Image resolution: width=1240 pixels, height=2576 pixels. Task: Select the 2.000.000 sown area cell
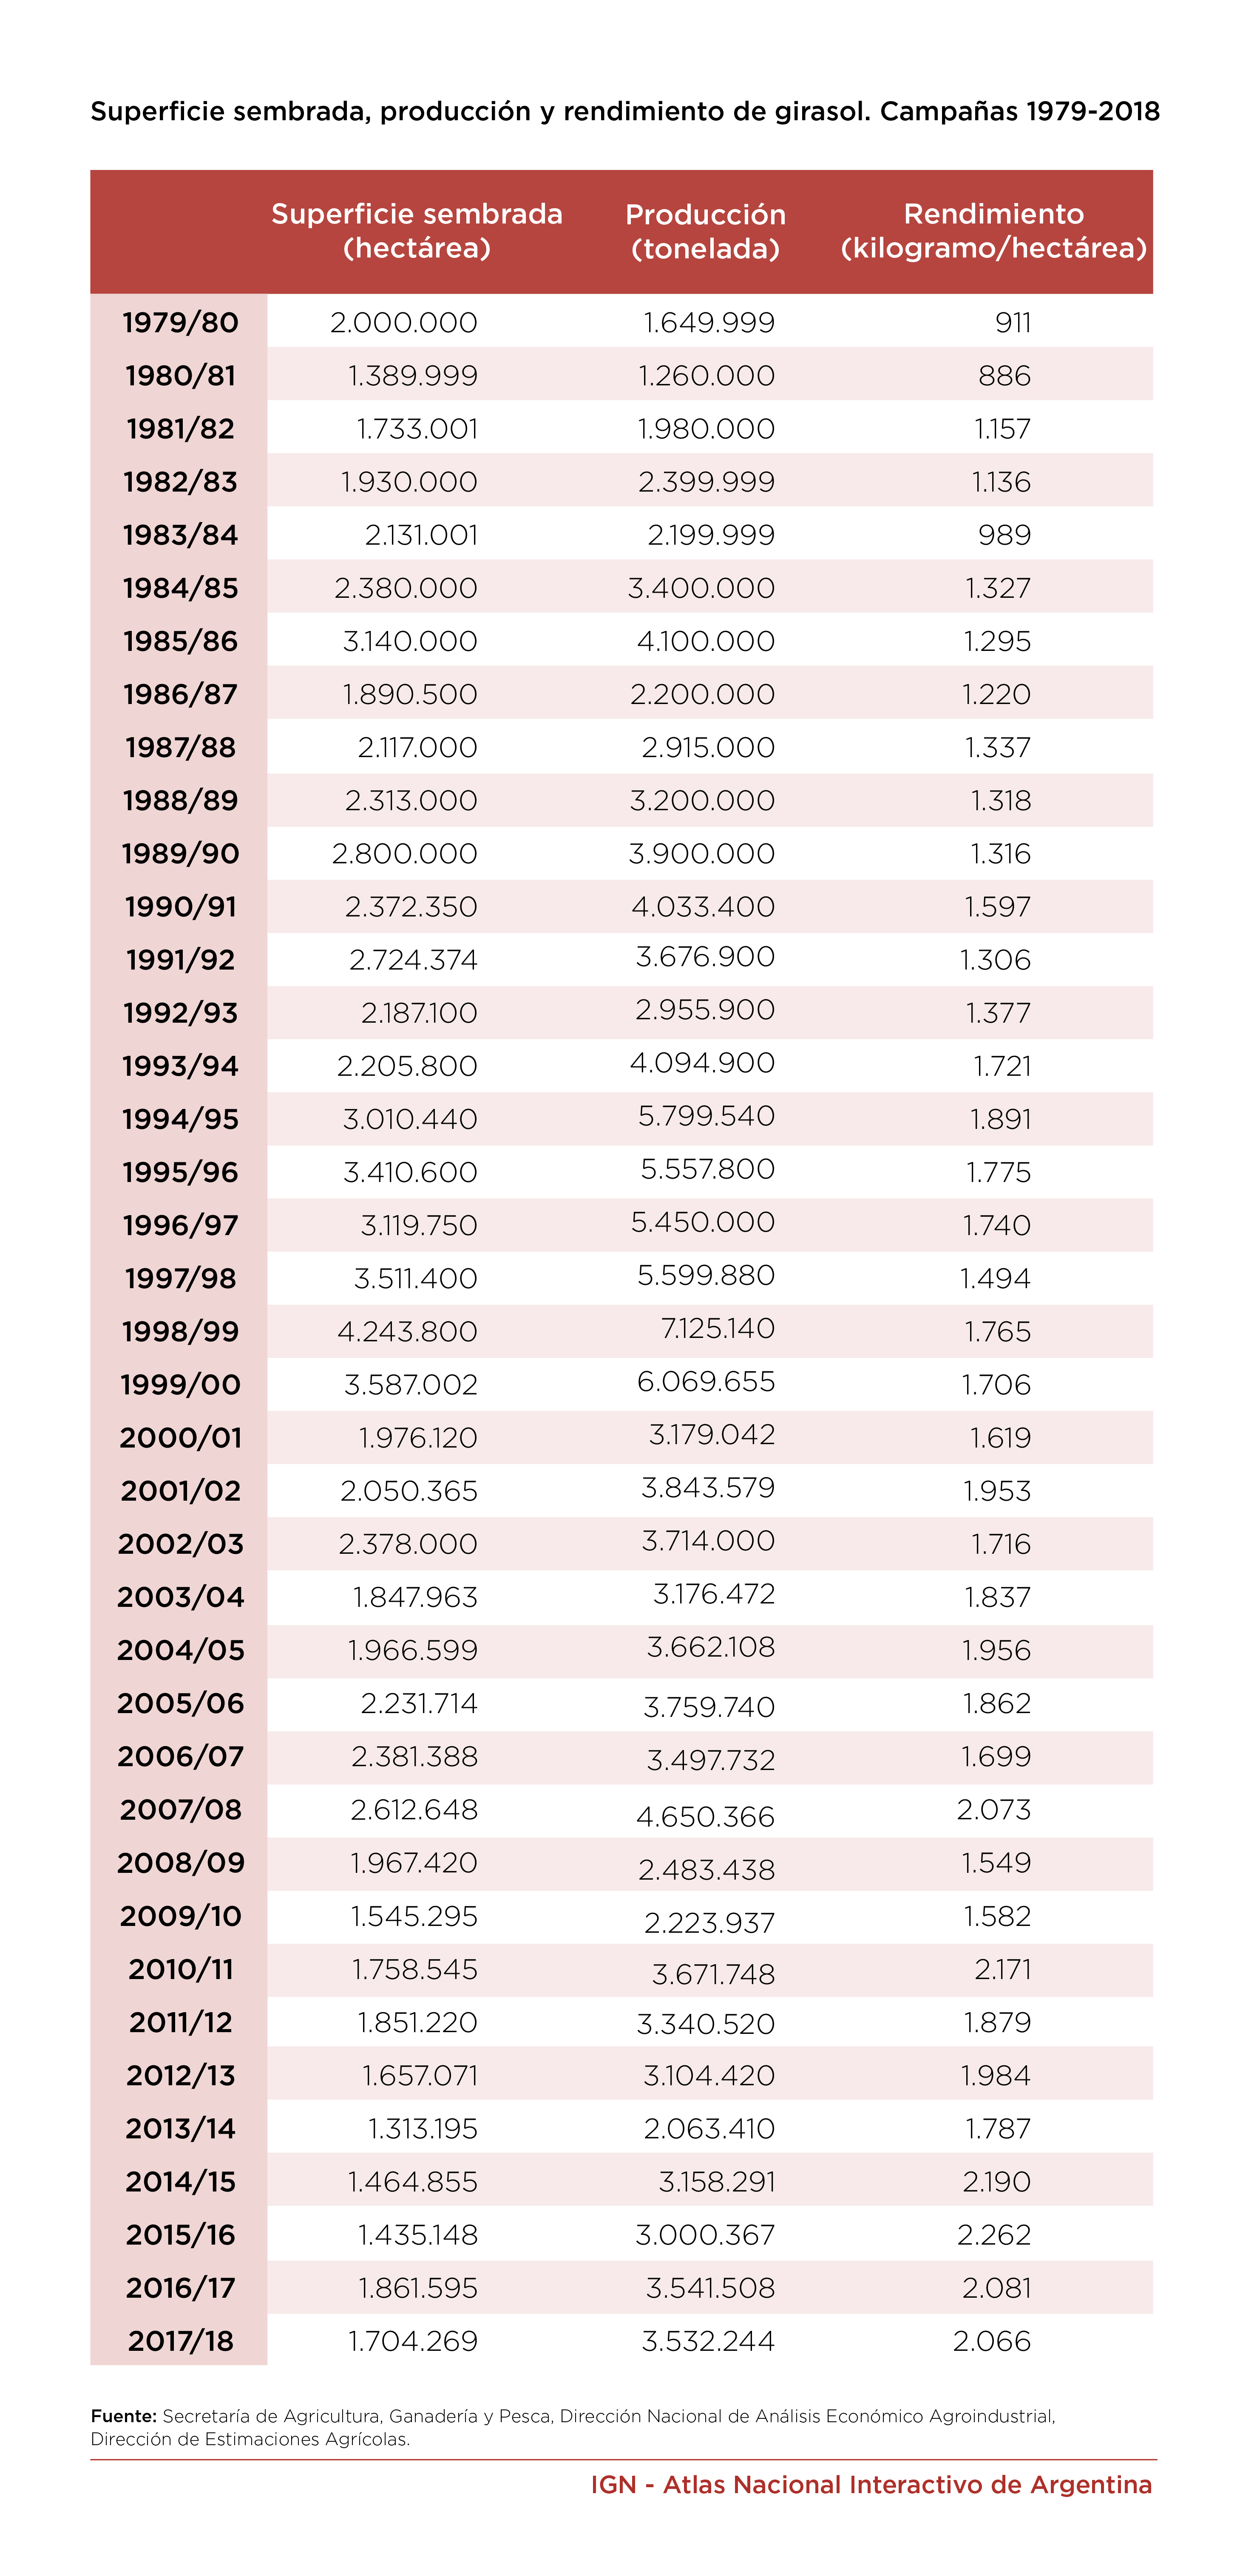(x=403, y=323)
